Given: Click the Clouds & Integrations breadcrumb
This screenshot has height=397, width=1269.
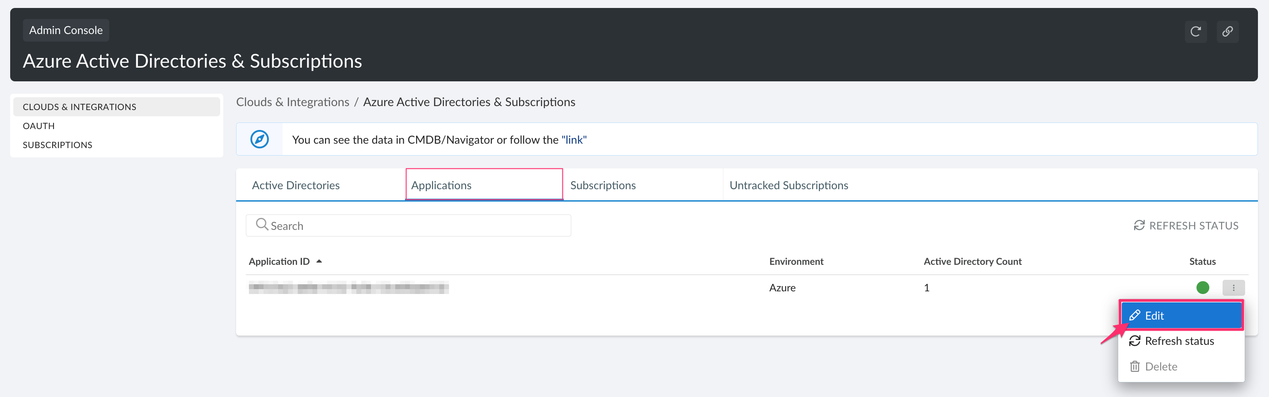Looking at the screenshot, I should (x=293, y=102).
